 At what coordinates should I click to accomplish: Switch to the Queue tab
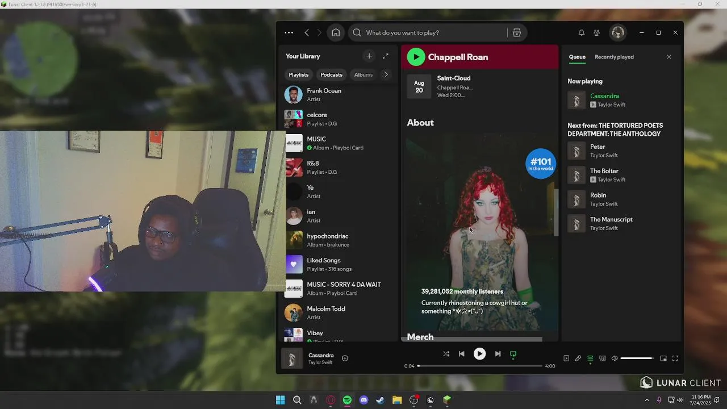coord(577,57)
